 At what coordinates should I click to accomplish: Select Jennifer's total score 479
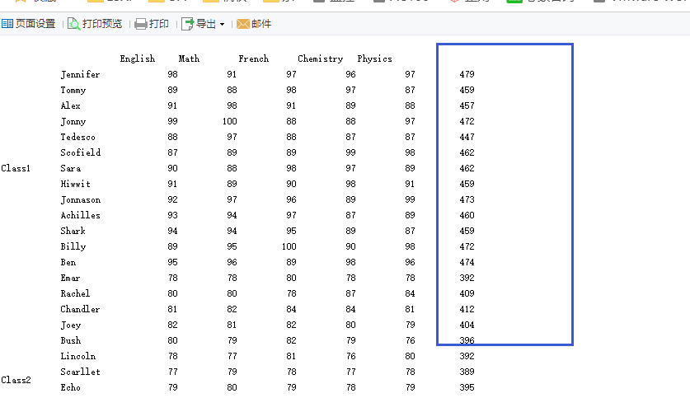(467, 74)
